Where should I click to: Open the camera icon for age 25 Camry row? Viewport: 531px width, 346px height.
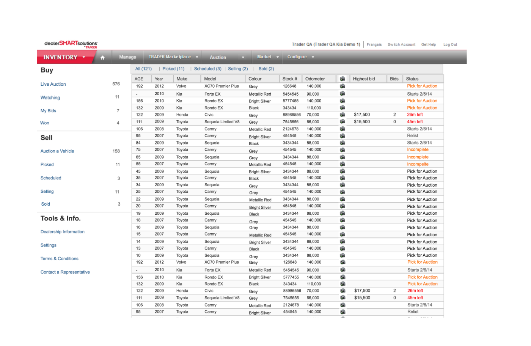coord(342,192)
